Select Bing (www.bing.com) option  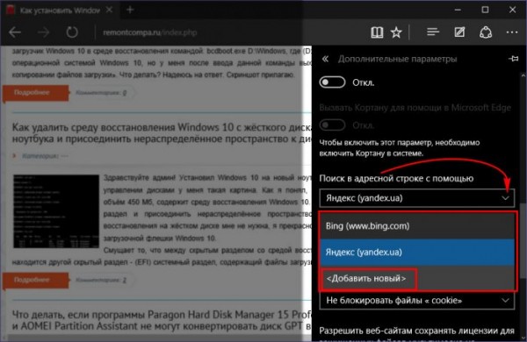[417, 226]
